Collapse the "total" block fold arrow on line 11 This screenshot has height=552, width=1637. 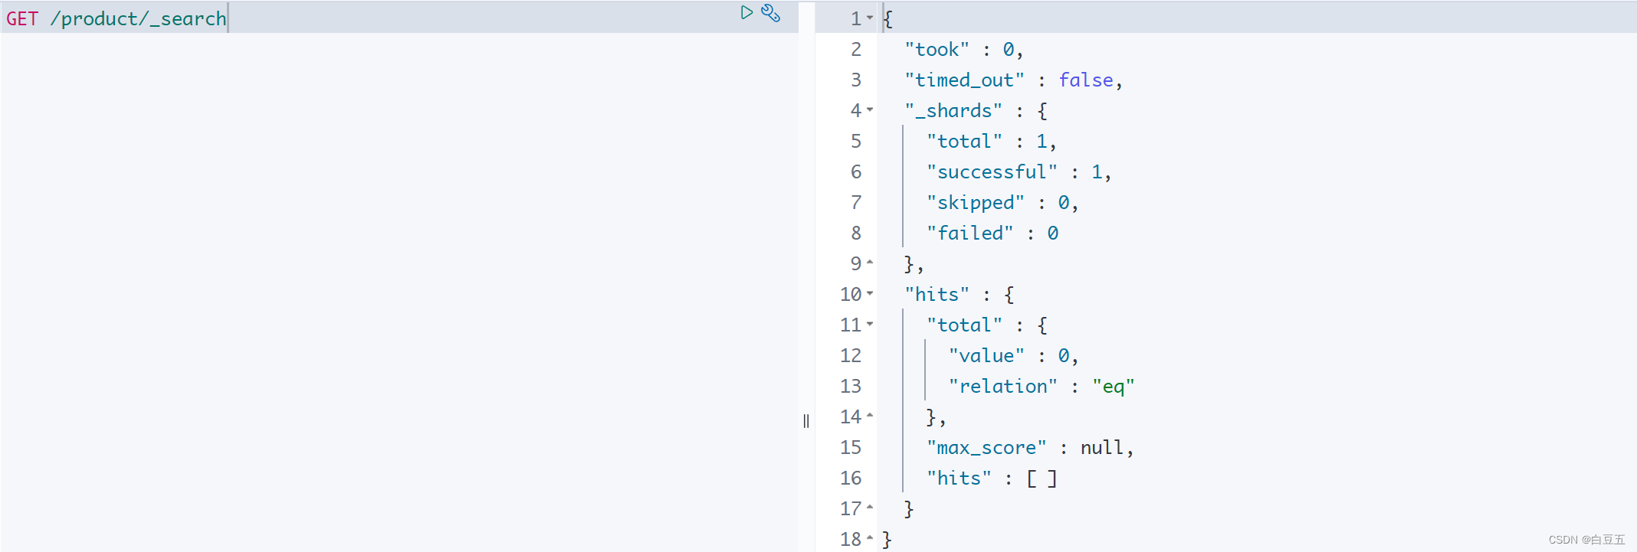point(870,324)
